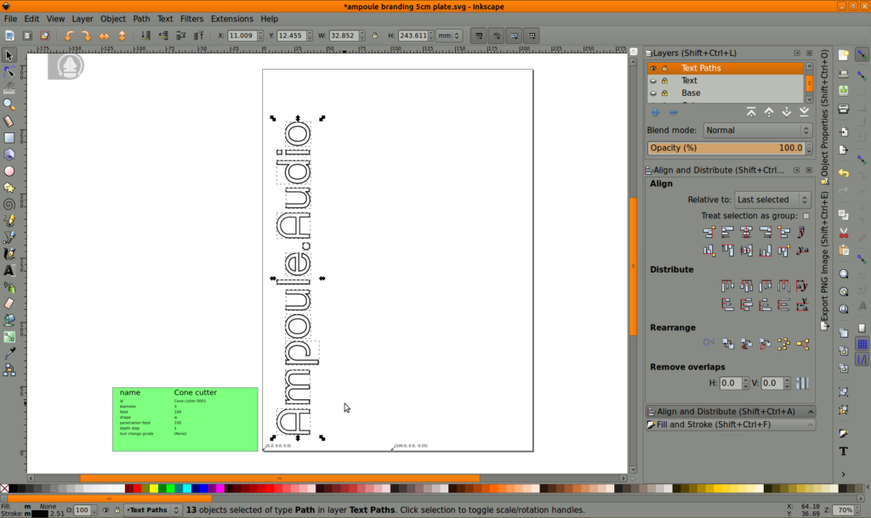Open Text Paths layer selector in status bar
The width and height of the screenshot is (871, 518).
(x=153, y=510)
